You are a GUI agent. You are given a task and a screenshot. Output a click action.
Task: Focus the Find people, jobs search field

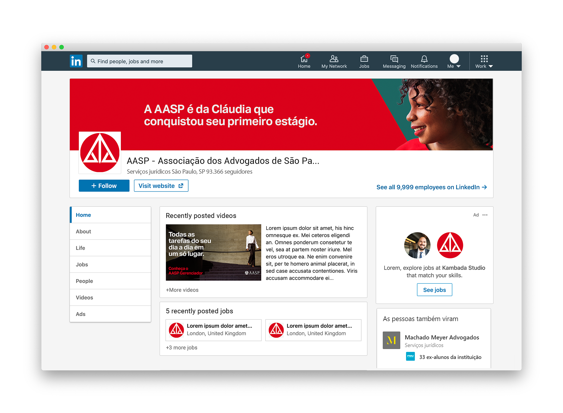pyautogui.click(x=140, y=61)
